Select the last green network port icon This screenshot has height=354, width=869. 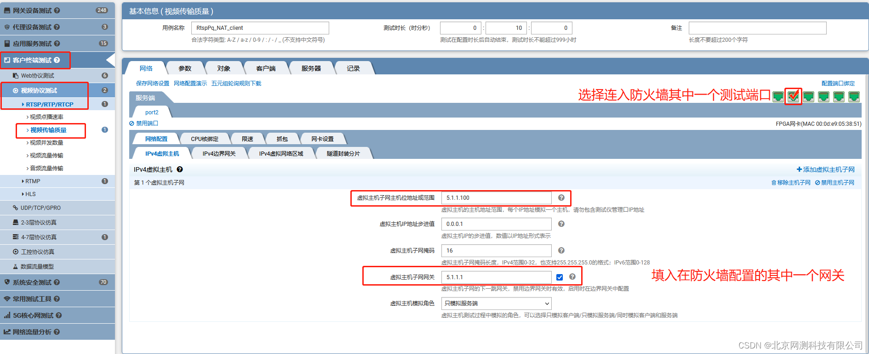click(x=854, y=96)
